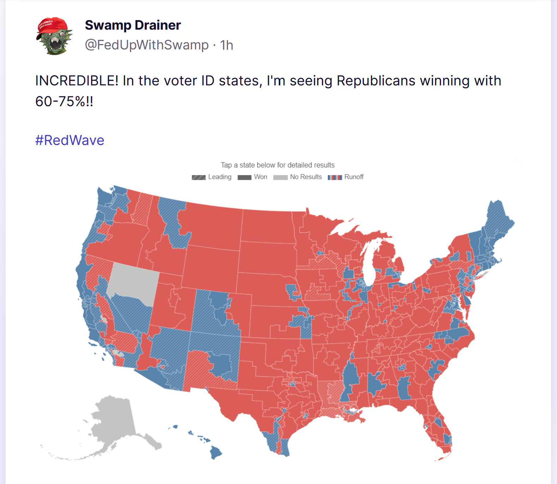Click the Leading striped legend swatch
This screenshot has height=484, width=557.
[199, 177]
